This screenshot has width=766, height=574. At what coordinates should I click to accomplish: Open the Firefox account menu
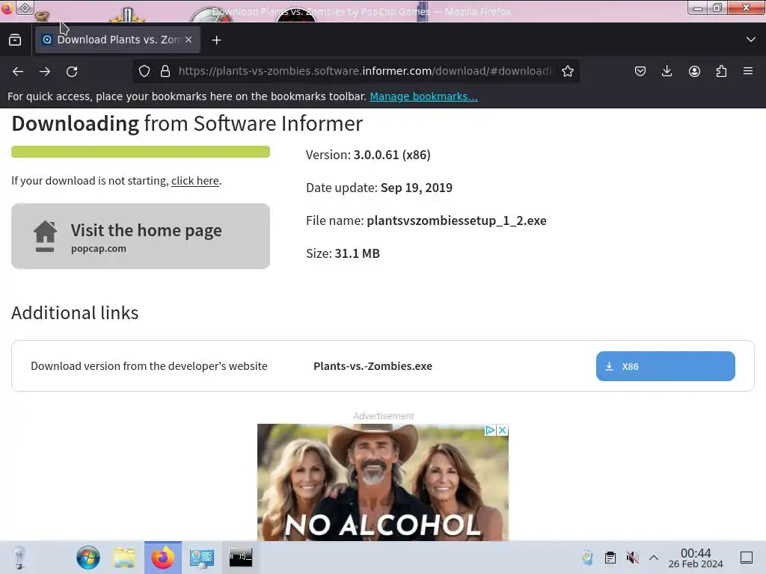click(x=694, y=71)
